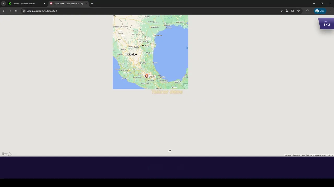Close the GeoGuessr tab
The width and height of the screenshot is (334, 187).
coord(86,4)
